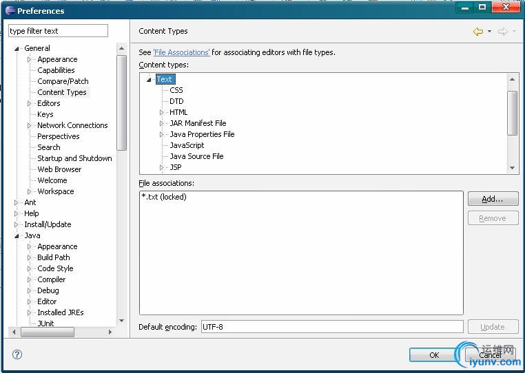The height and width of the screenshot is (373, 525).
Task: Click content types scrollbar down arrow
Action: (513, 168)
